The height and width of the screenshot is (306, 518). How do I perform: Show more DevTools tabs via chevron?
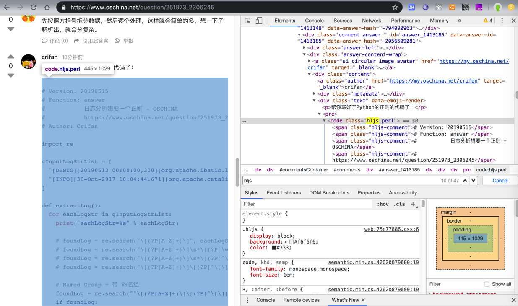pos(459,21)
